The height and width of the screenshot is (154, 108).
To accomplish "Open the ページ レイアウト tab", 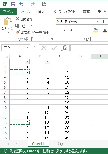I will tap(64, 12).
